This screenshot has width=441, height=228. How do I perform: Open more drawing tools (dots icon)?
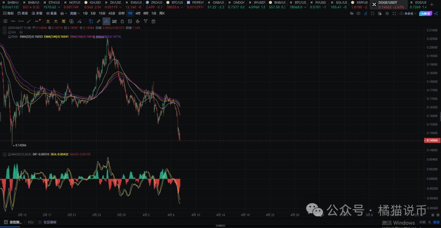tap(37, 21)
